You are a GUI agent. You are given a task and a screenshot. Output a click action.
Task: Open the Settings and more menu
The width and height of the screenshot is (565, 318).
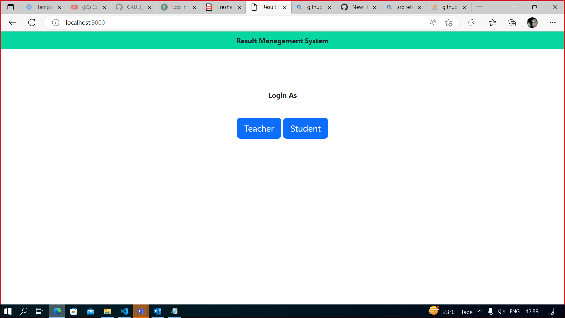point(553,22)
